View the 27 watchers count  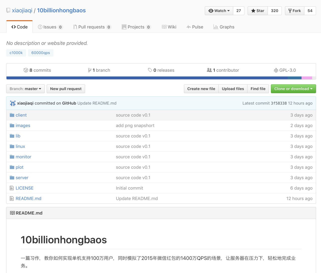[238, 11]
